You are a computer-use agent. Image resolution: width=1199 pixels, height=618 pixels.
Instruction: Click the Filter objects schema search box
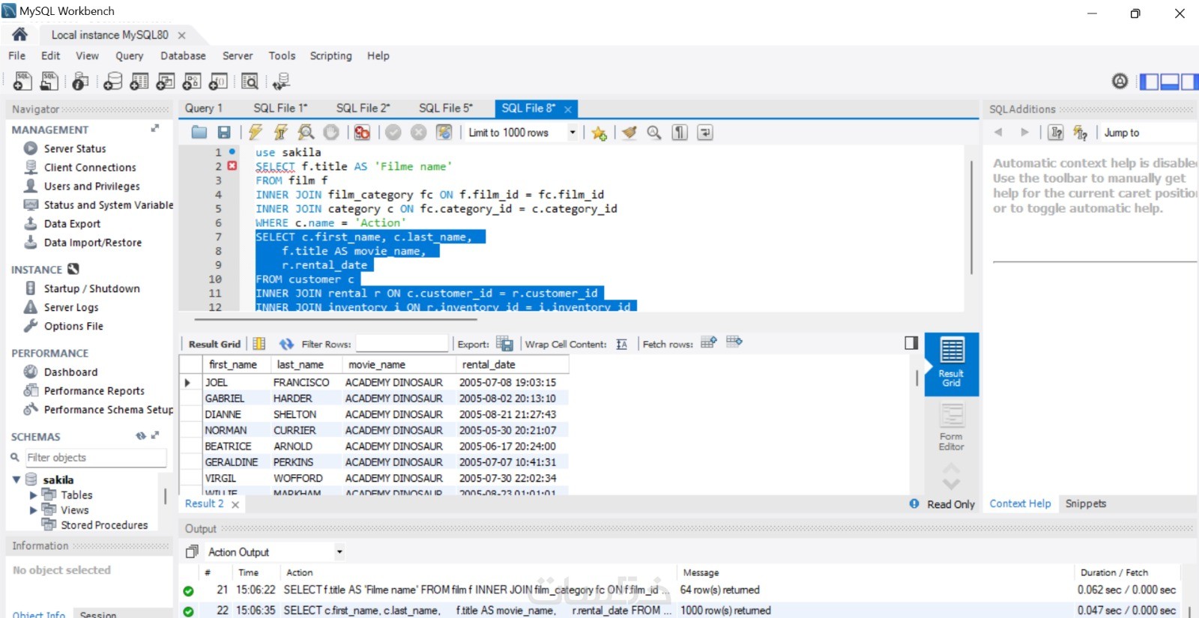[x=95, y=458]
